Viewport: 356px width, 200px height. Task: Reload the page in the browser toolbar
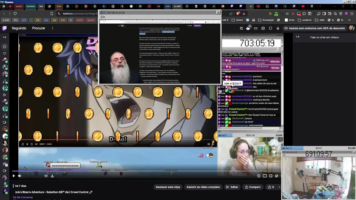(x=15, y=13)
